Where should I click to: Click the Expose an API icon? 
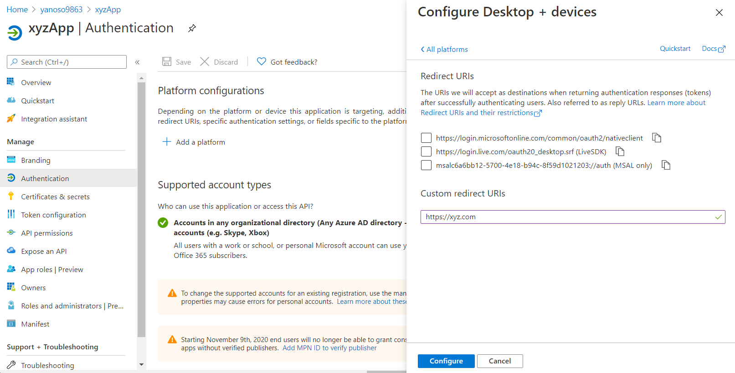11,251
